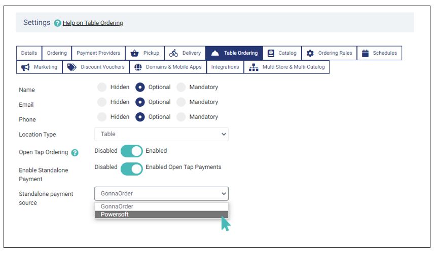Click the Ordering Rules gear icon
Screen dimensions: 435x254
[x=310, y=53]
